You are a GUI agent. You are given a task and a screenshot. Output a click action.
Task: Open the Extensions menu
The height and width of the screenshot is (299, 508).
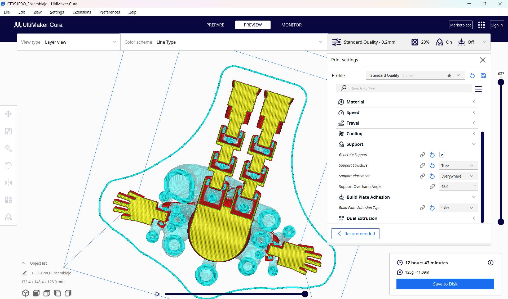click(x=82, y=12)
